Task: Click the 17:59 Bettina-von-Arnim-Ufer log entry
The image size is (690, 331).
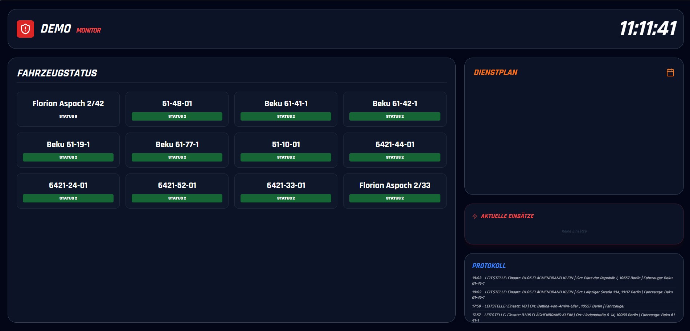Action: 548,306
